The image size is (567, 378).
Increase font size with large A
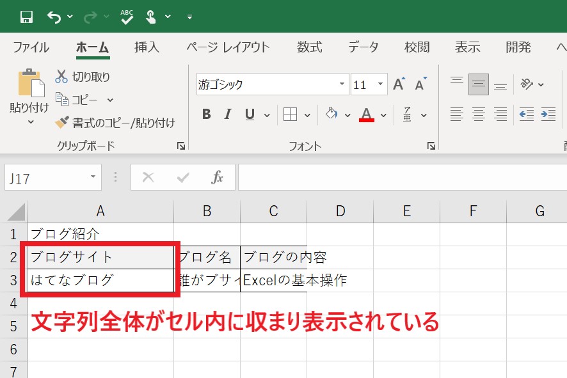coord(399,84)
